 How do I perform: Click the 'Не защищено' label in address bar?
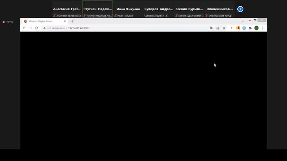pos(56,28)
